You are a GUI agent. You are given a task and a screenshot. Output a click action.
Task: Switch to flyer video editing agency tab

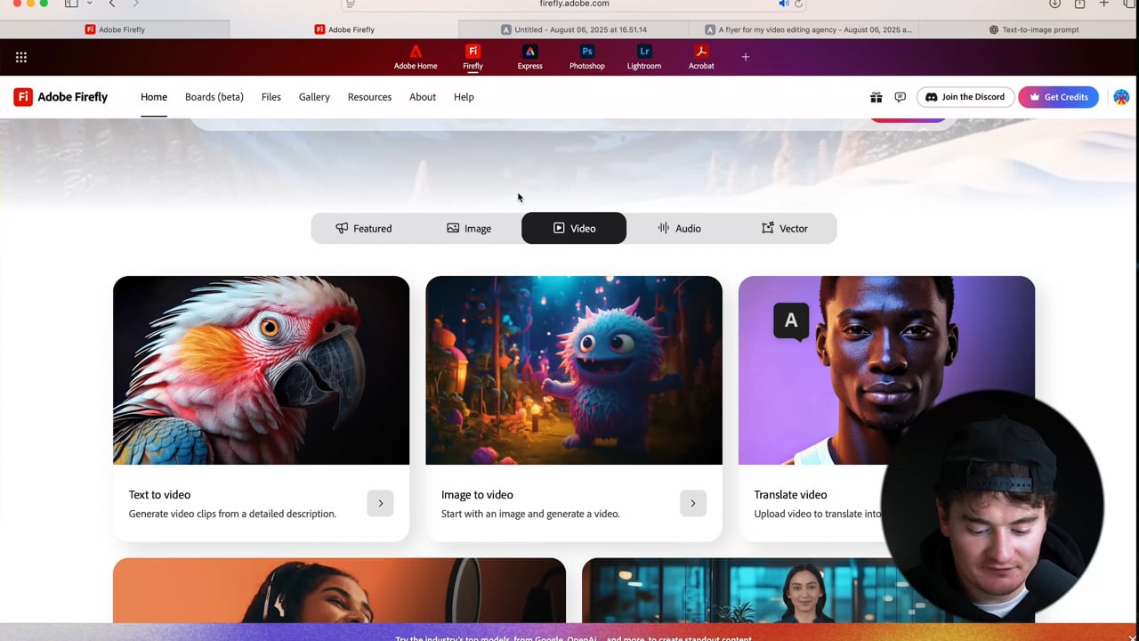tap(804, 29)
